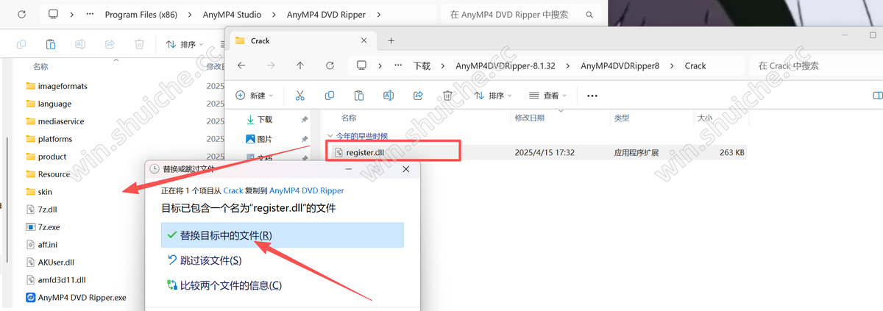Close the Crack tab
Image resolution: width=883 pixels, height=311 pixels.
coord(362,41)
